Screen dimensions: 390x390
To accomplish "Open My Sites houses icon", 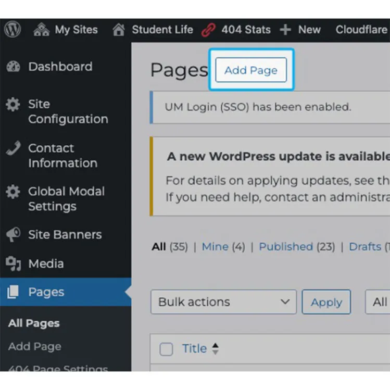I will [41, 30].
